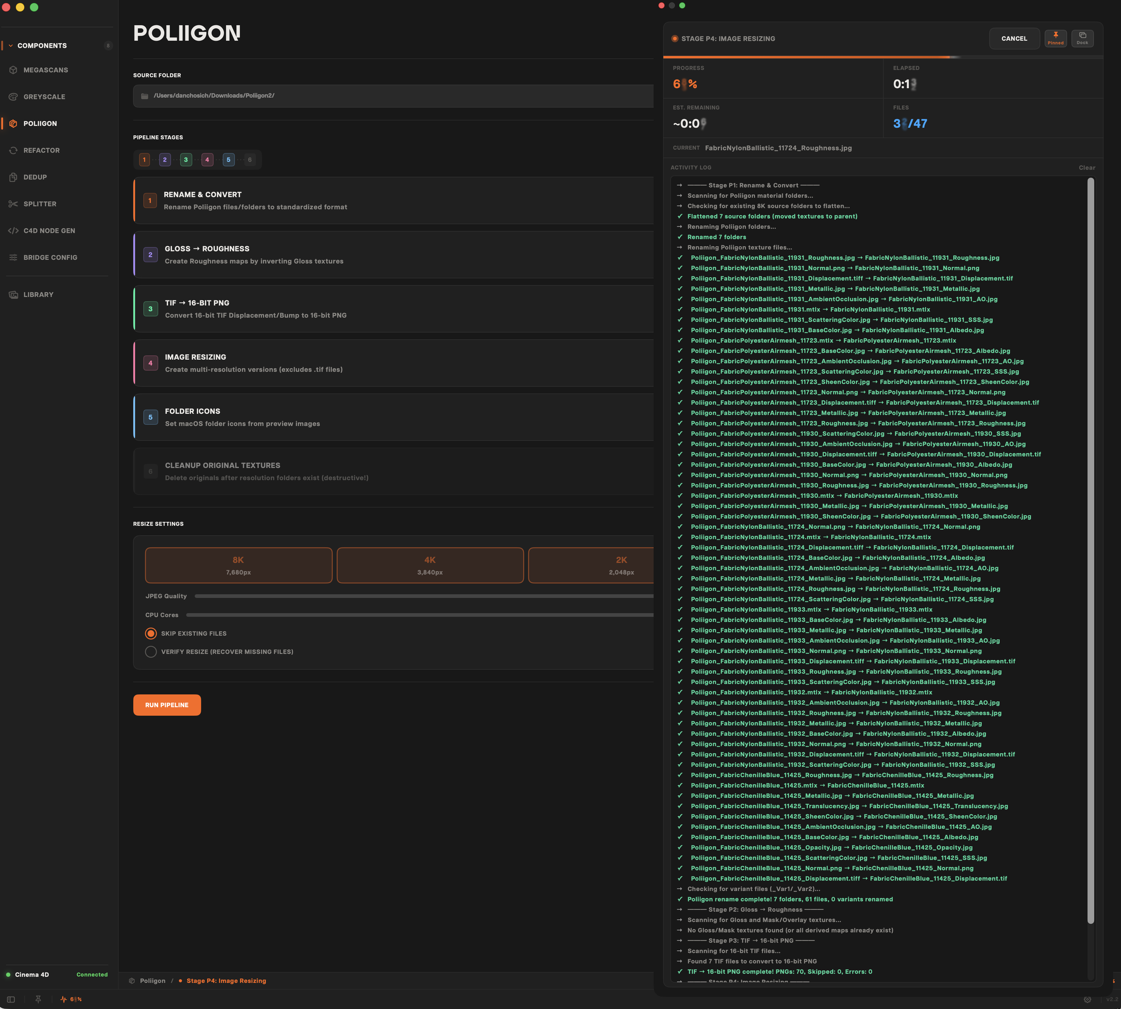This screenshot has height=1009, width=1121.
Task: Cancel the Stage P4 image resizing
Action: tap(1013, 38)
